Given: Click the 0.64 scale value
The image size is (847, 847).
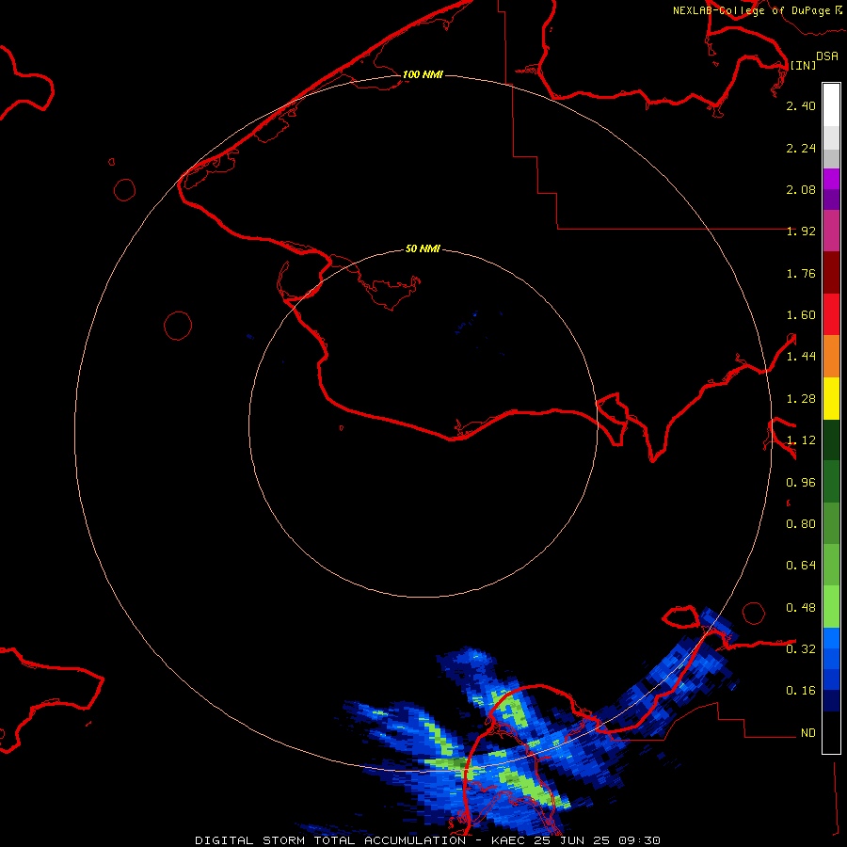Looking at the screenshot, I should coord(801,566).
